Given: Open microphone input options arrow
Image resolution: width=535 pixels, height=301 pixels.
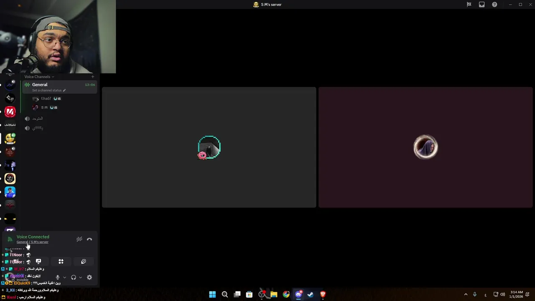Looking at the screenshot, I should click(64, 277).
